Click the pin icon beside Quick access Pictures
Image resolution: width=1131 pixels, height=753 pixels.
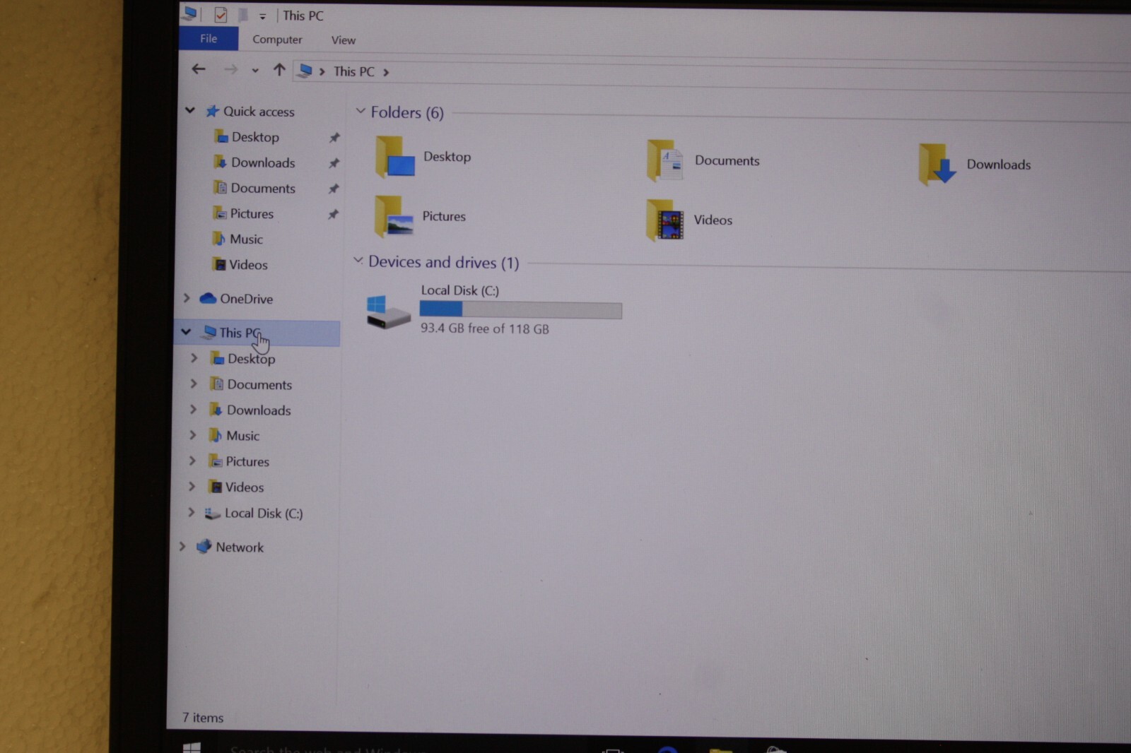click(x=332, y=214)
